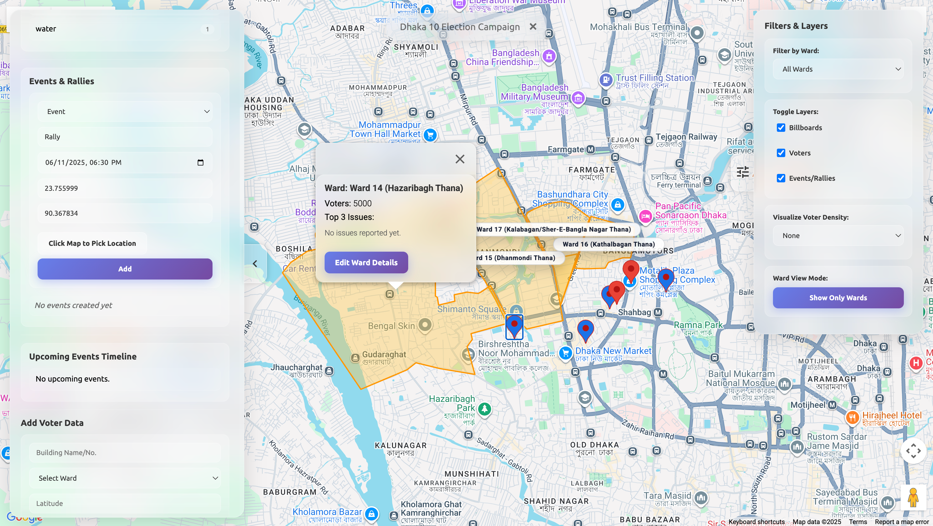Click the filter sliders icon on the map
The image size is (933, 526).
(x=743, y=172)
